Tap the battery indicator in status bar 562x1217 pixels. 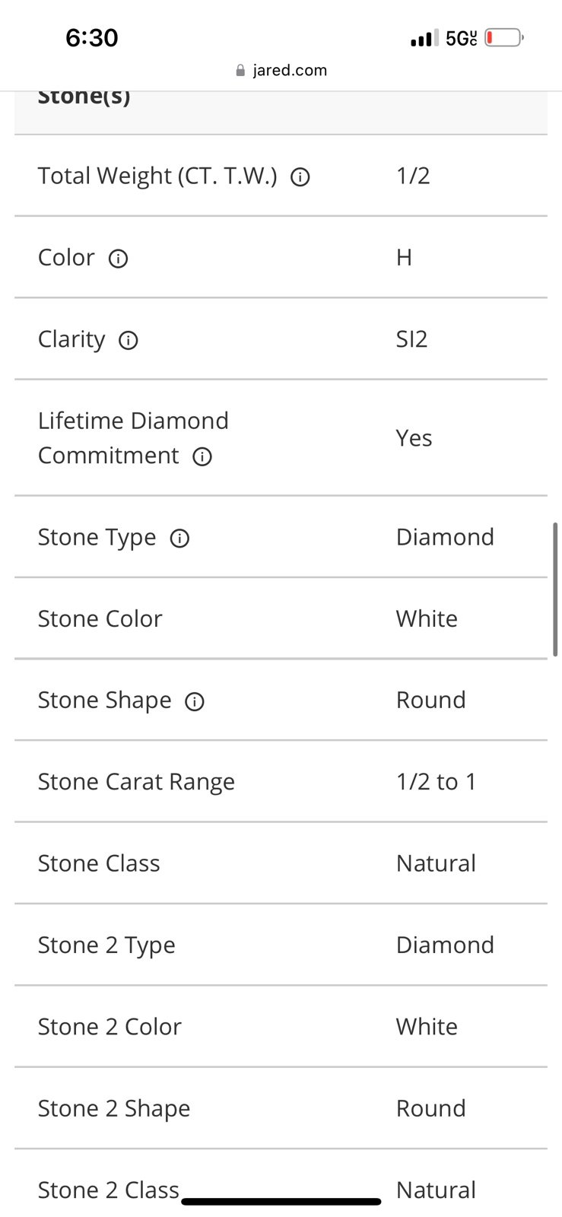[504, 37]
